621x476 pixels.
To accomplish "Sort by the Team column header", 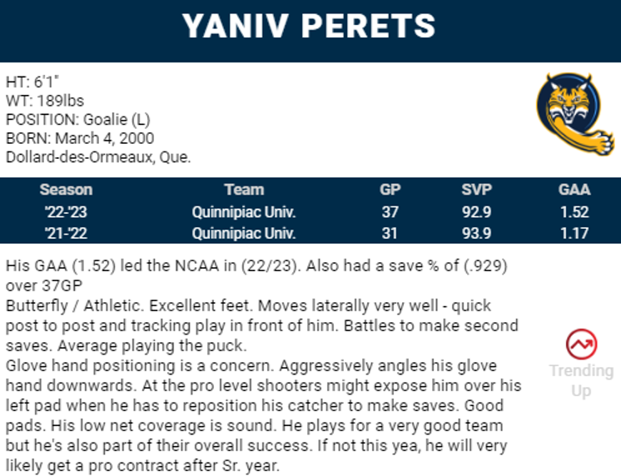I will pyautogui.click(x=244, y=190).
